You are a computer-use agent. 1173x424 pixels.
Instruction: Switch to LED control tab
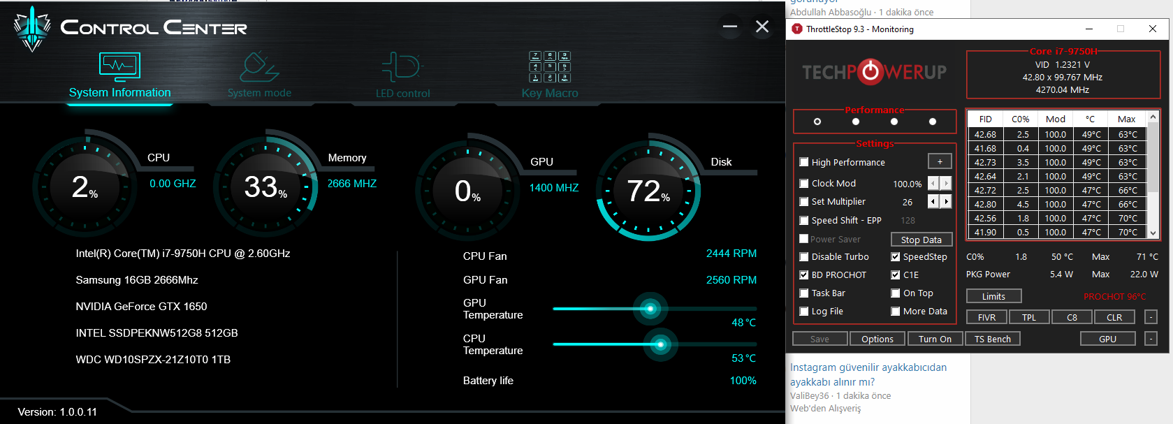point(402,94)
